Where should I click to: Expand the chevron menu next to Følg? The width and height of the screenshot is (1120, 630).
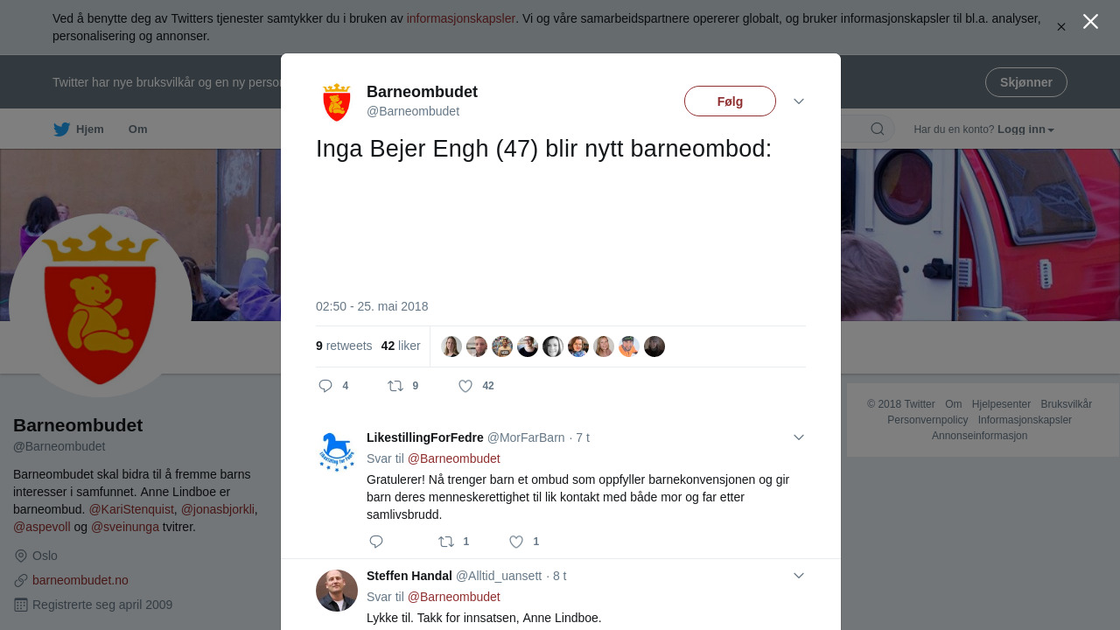tap(799, 101)
